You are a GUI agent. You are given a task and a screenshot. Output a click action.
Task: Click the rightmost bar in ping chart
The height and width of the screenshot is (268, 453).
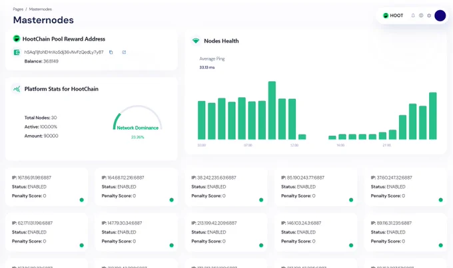coord(433,116)
